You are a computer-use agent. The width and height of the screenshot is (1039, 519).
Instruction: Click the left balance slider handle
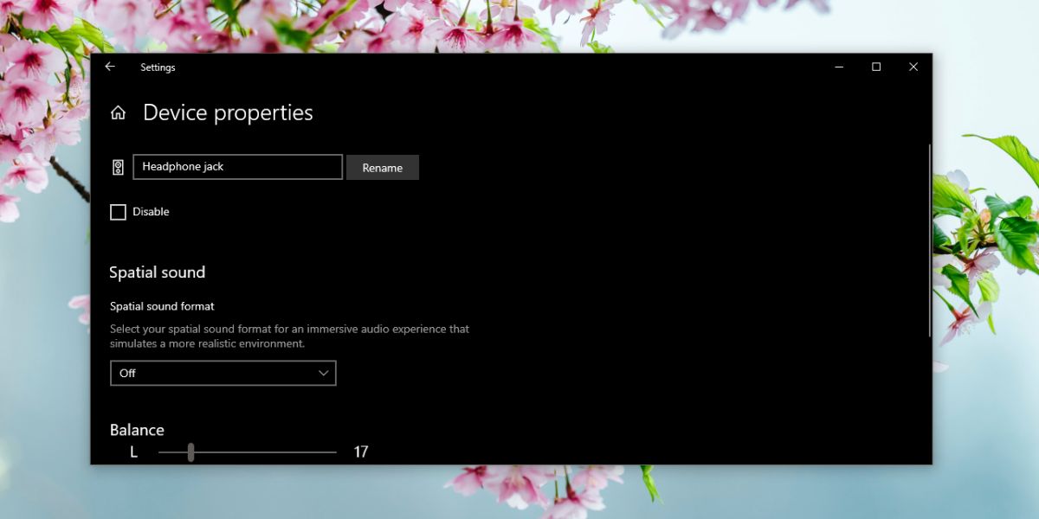[190, 452]
